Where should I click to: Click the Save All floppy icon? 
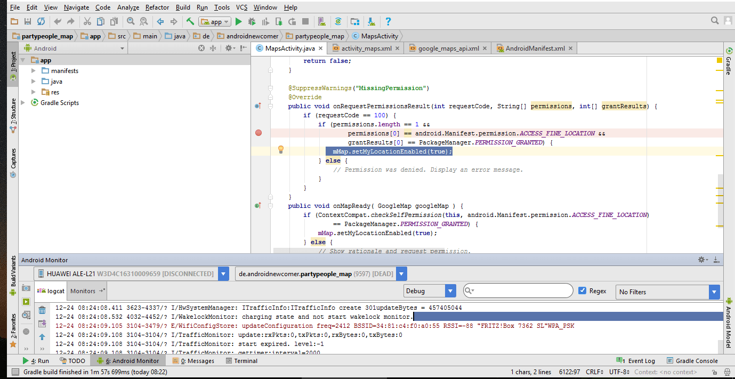click(x=28, y=22)
